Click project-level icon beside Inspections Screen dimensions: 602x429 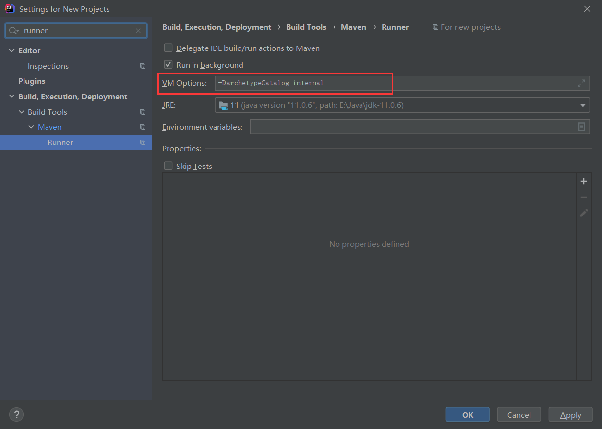pos(143,66)
